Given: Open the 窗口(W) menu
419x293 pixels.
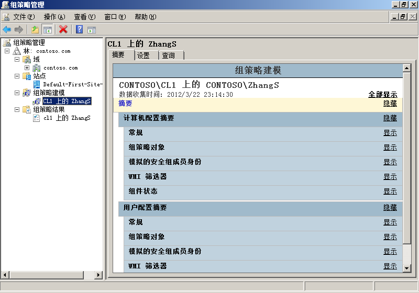Looking at the screenshot, I should (x=115, y=17).
